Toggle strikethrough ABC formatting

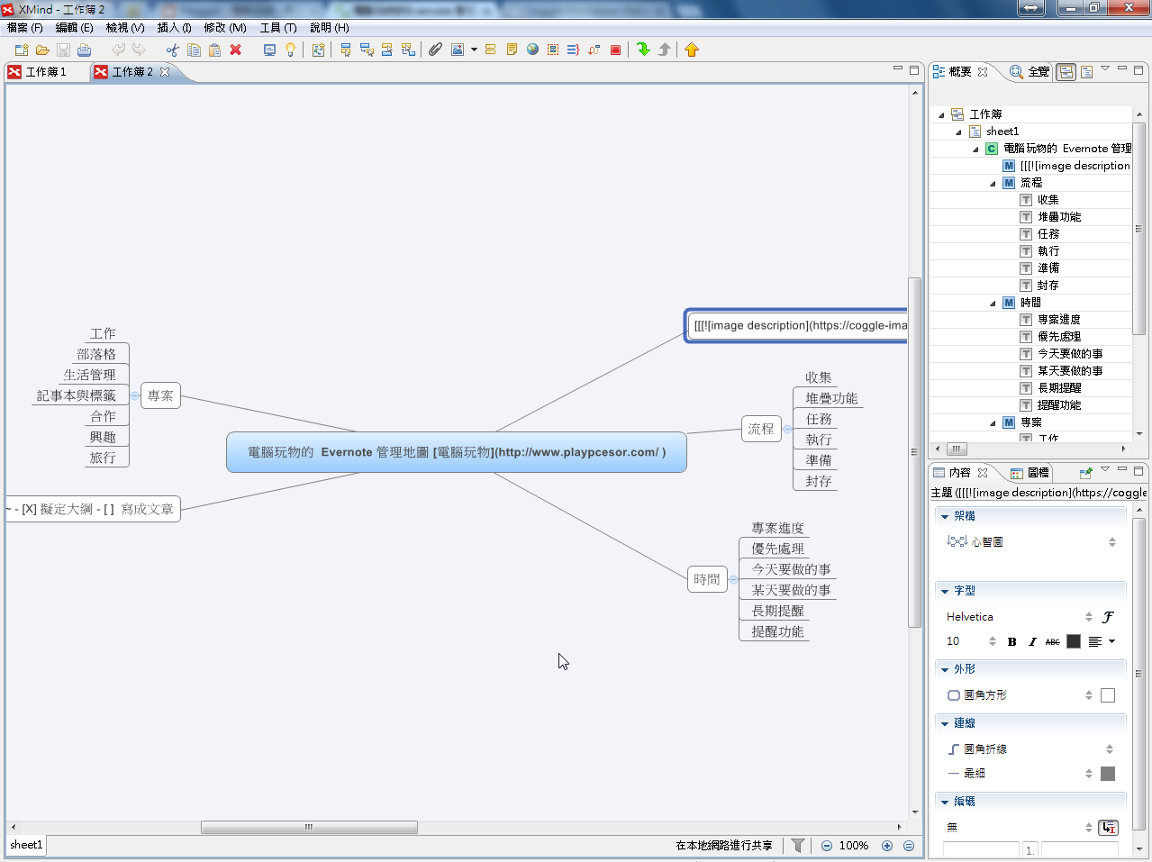point(1053,641)
